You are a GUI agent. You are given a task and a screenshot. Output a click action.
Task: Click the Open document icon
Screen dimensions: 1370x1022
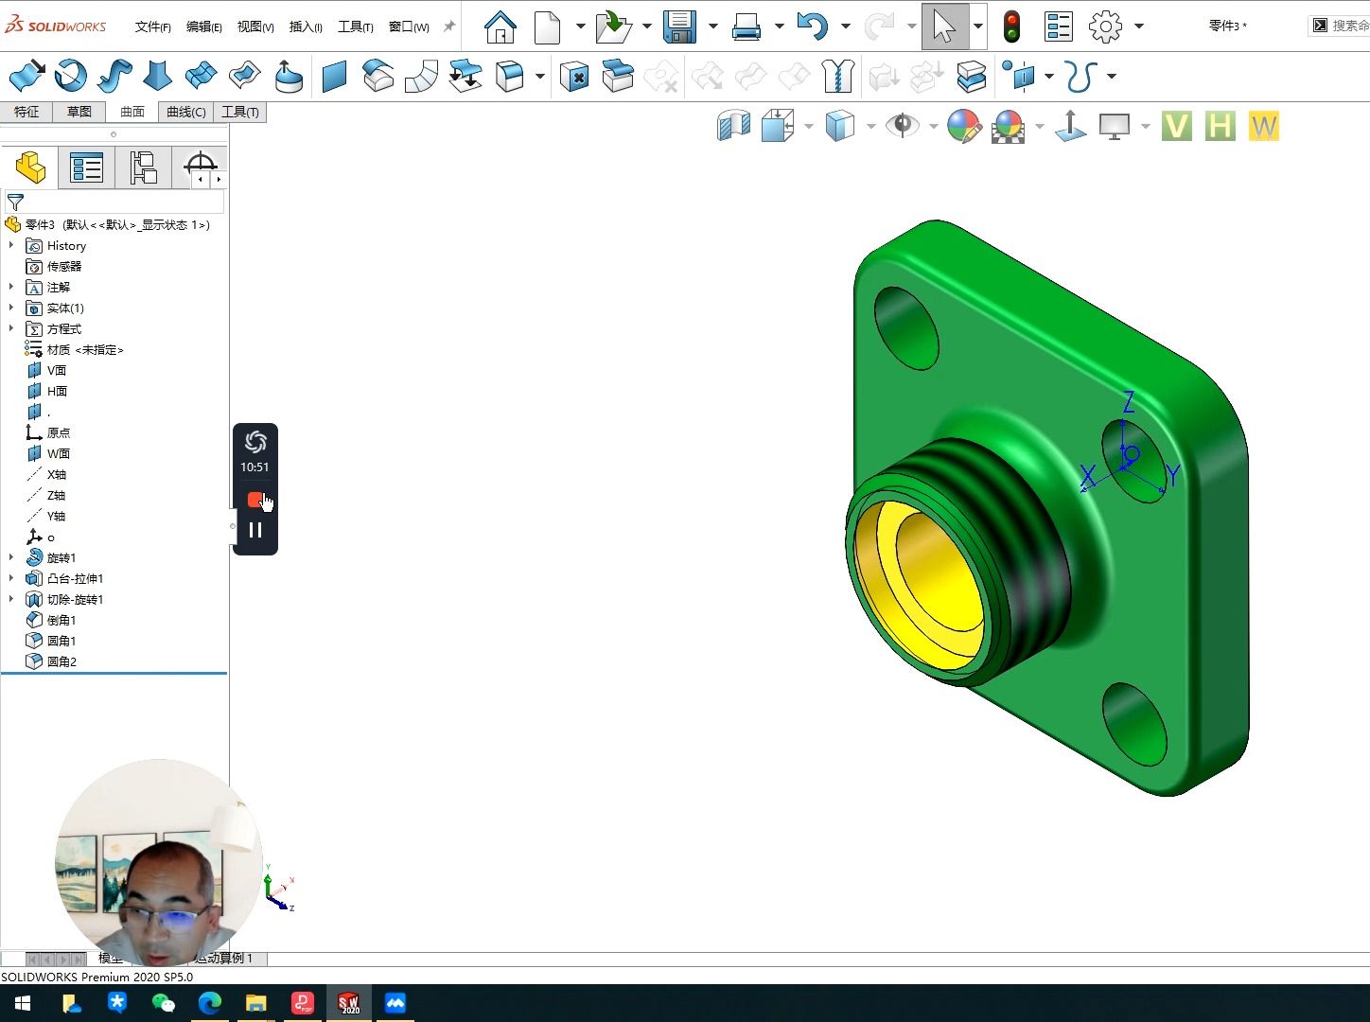tap(613, 26)
